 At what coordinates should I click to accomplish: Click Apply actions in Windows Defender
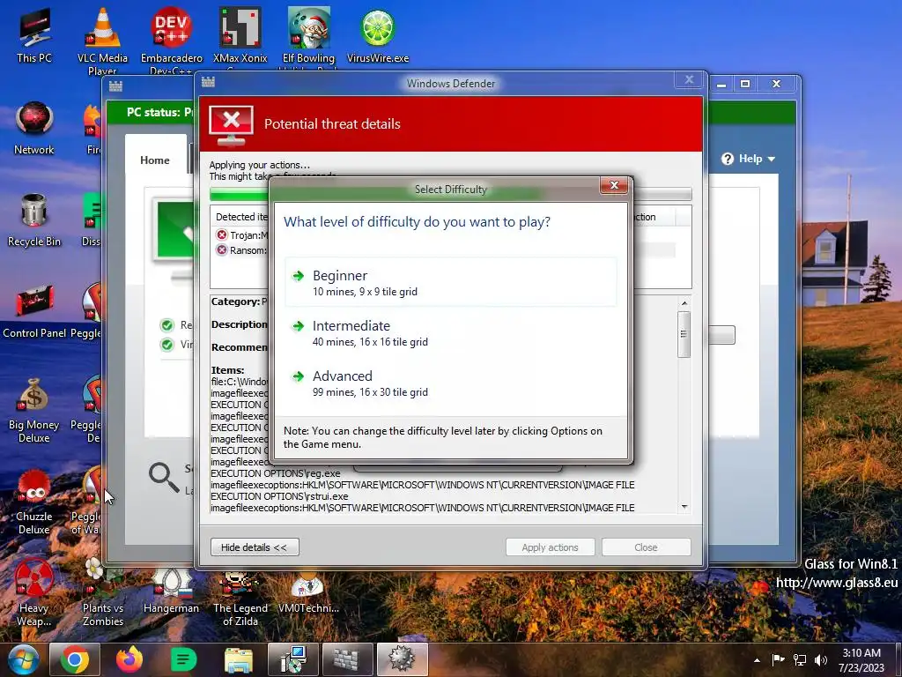coord(550,547)
